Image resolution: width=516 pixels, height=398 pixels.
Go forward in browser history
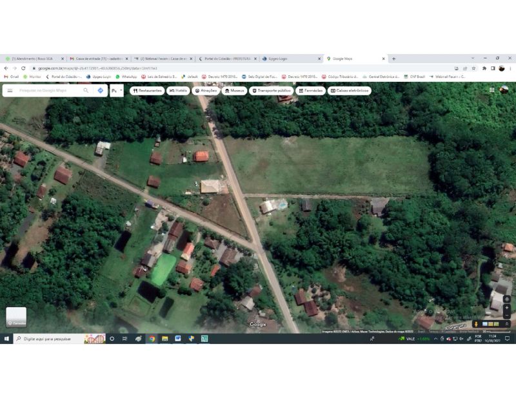point(14,68)
